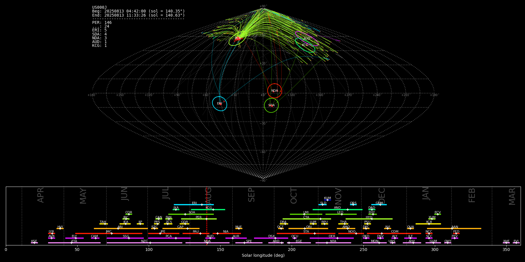Select the End timestamp line
Screen dimensions: 525x262
coord(139,15)
